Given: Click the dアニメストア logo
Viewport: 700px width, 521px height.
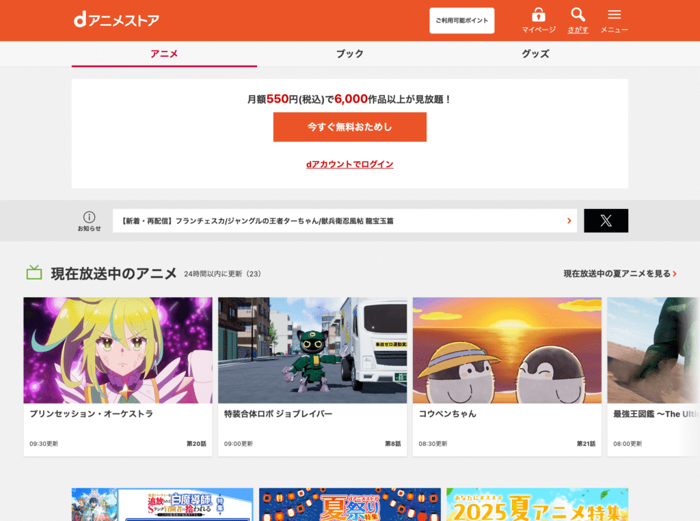Looking at the screenshot, I should (116, 20).
